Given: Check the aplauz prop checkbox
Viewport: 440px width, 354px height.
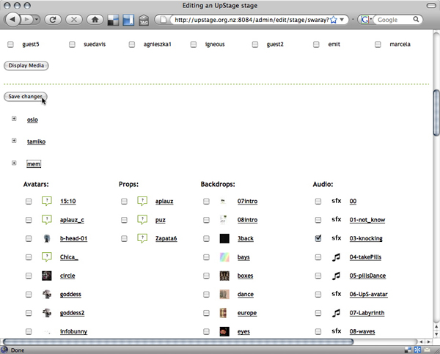Looking at the screenshot, I should [124, 202].
